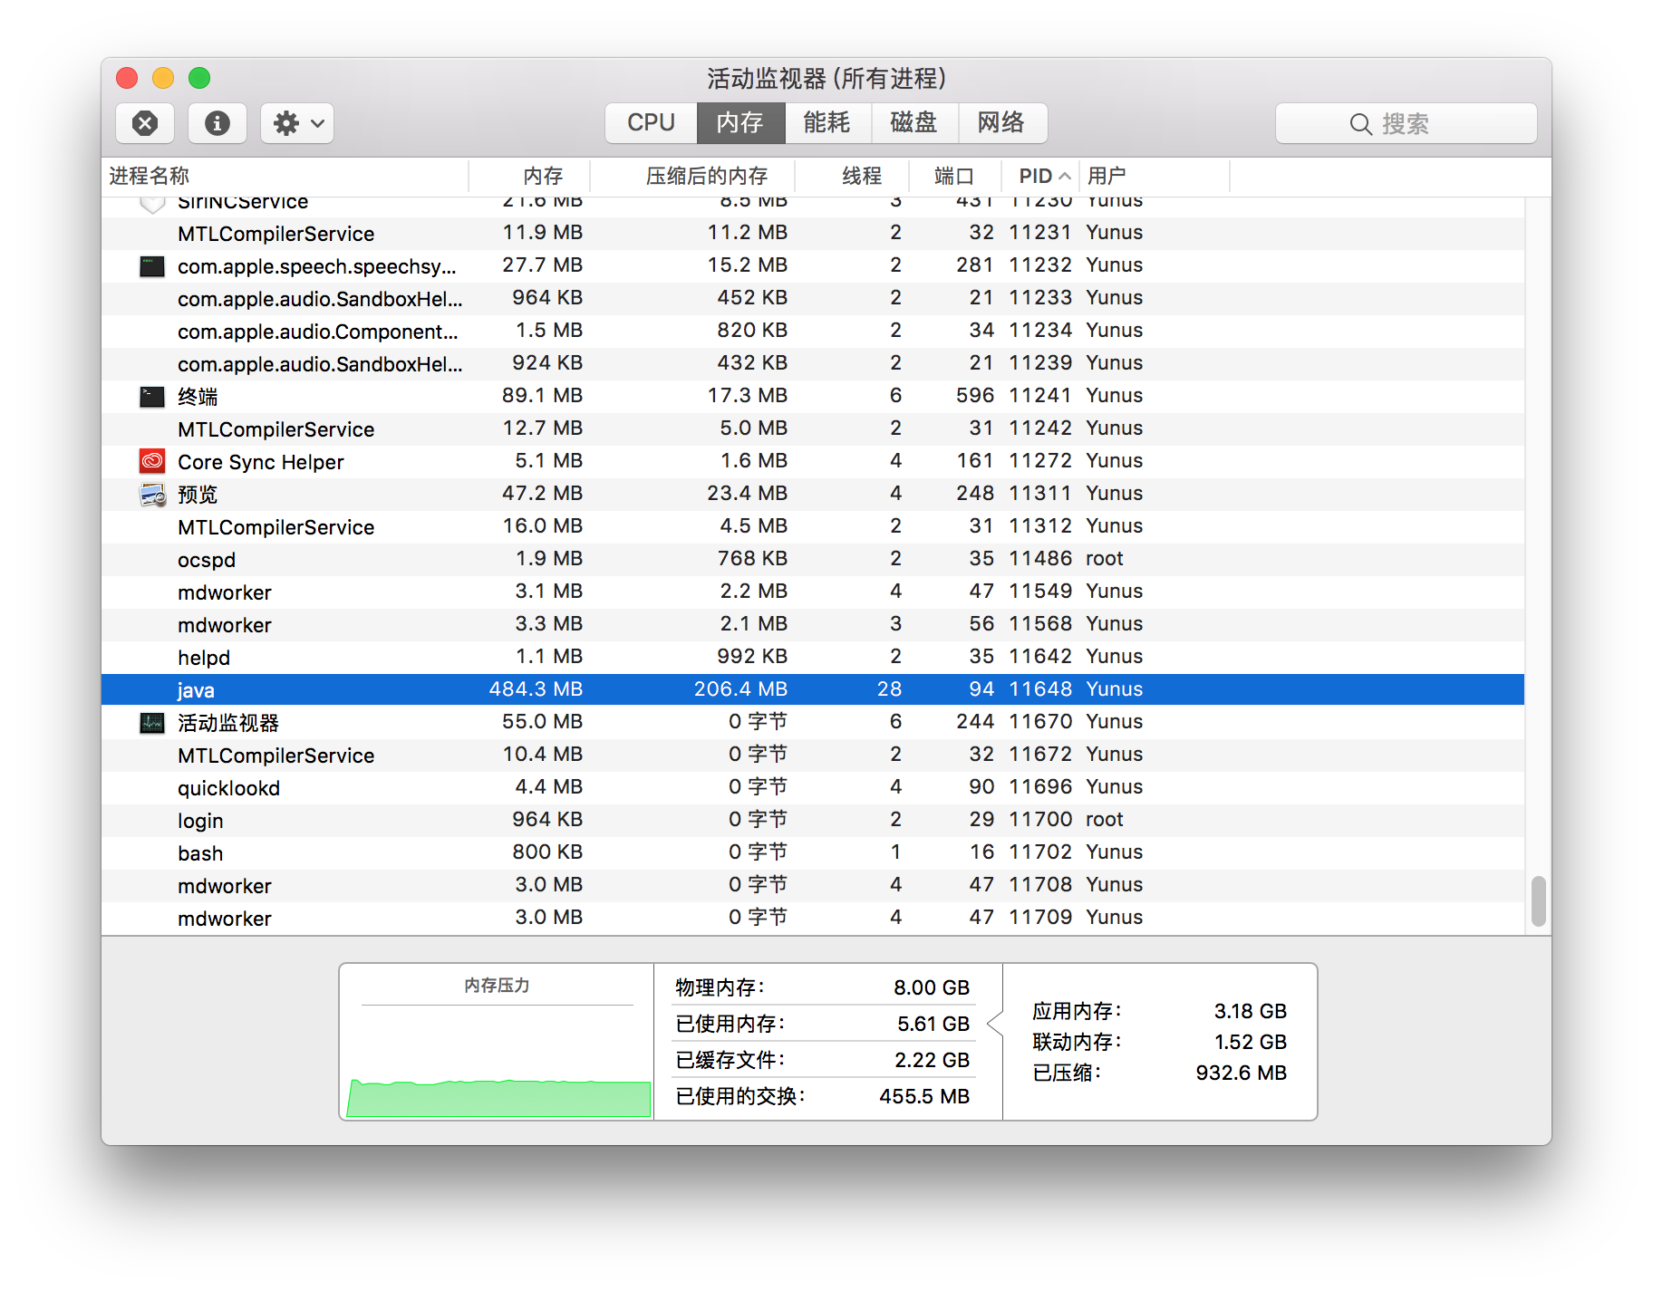The width and height of the screenshot is (1653, 1290).
Task: Click the 484.3 MB memory value
Action: coord(536,689)
